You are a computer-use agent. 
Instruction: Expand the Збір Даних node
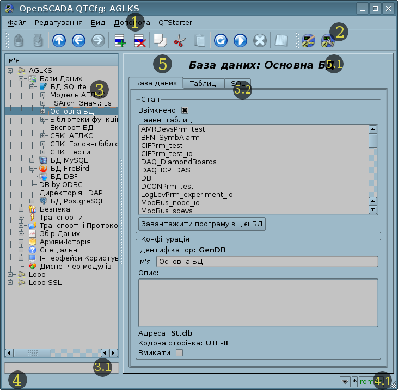(x=21, y=233)
